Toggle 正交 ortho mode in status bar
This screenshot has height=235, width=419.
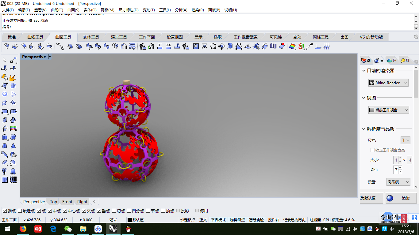click(x=203, y=220)
